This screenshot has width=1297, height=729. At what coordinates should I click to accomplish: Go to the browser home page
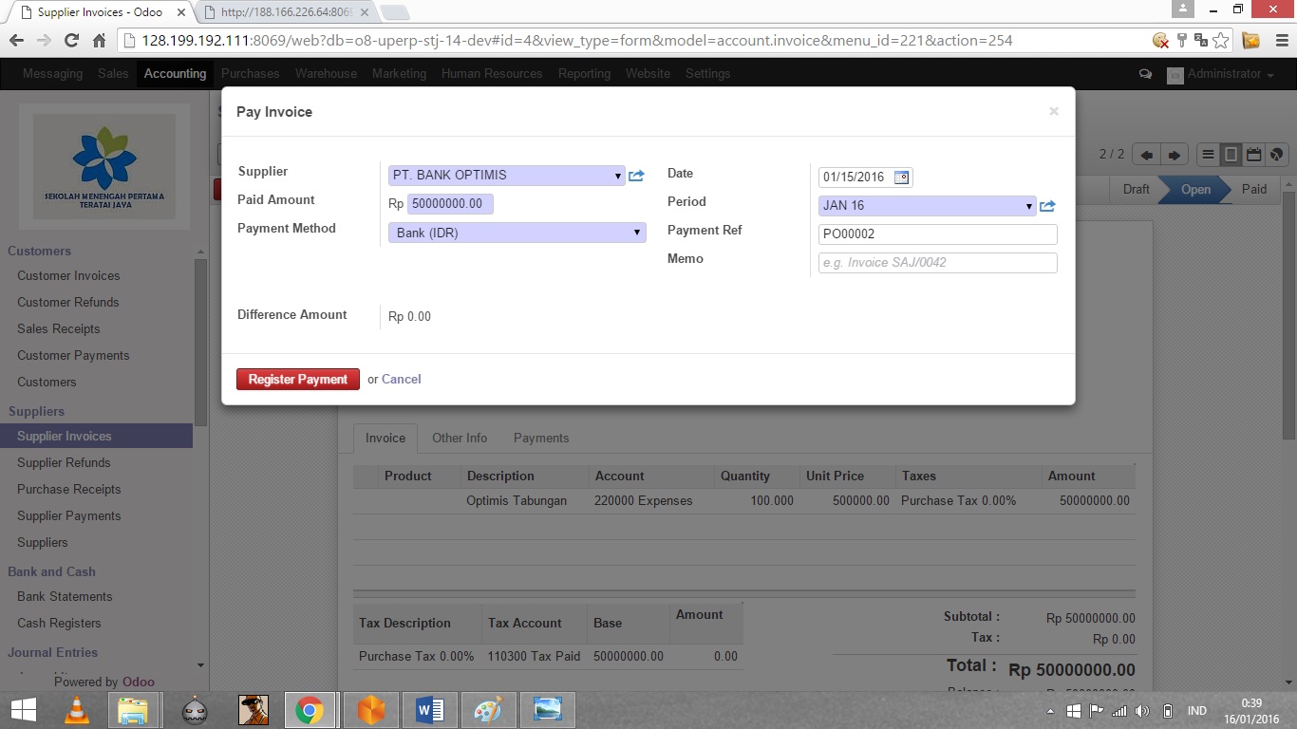point(99,41)
